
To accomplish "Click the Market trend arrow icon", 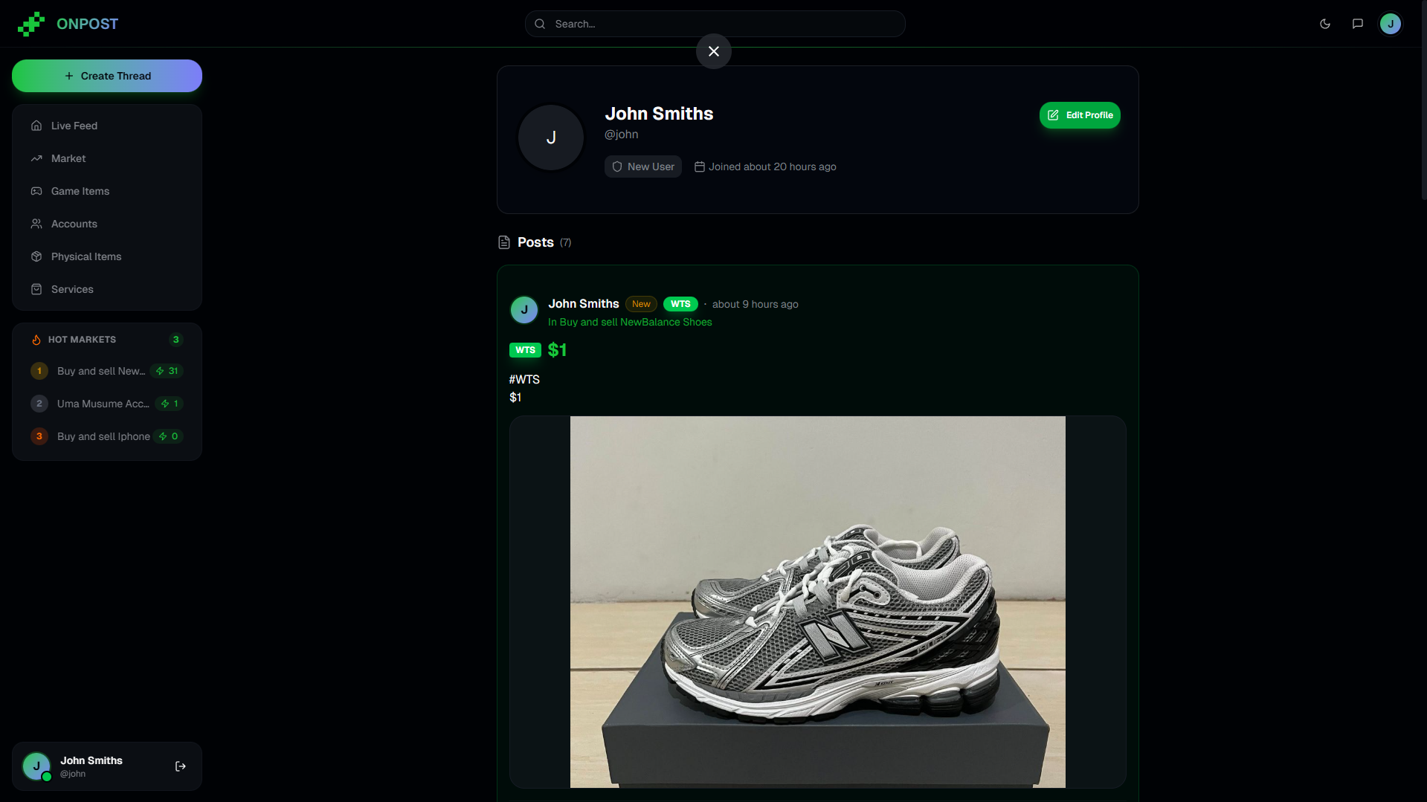I will click(36, 158).
